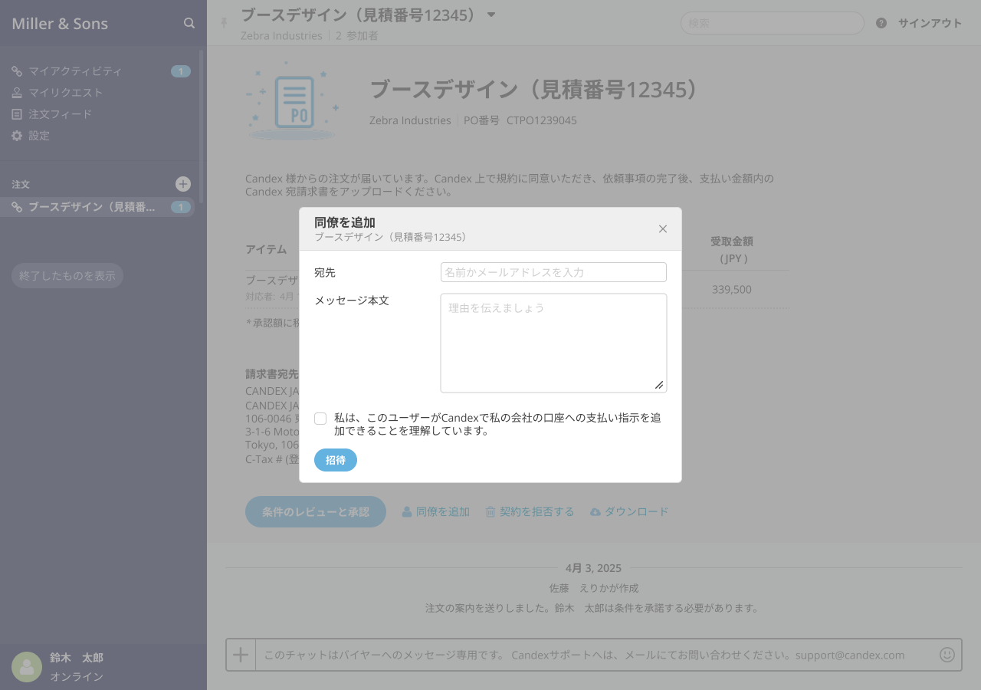
Task: Select the ブースデザイン order in sidebar
Action: [92, 207]
